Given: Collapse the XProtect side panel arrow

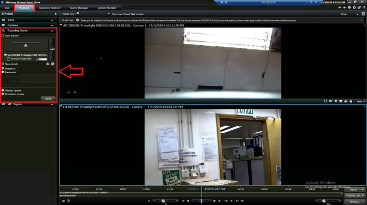Looking at the screenshot, I should (x=55, y=14).
